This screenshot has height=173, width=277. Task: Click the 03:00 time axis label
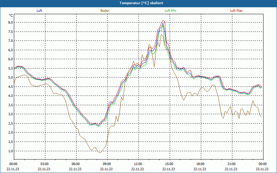coord(45,164)
